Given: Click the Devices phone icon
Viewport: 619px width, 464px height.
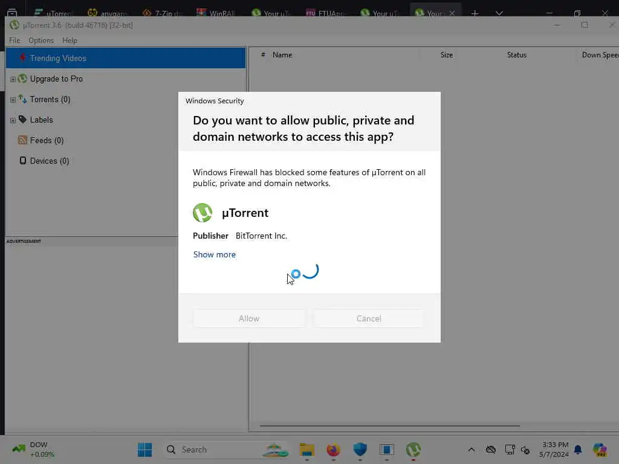Looking at the screenshot, I should pyautogui.click(x=23, y=161).
